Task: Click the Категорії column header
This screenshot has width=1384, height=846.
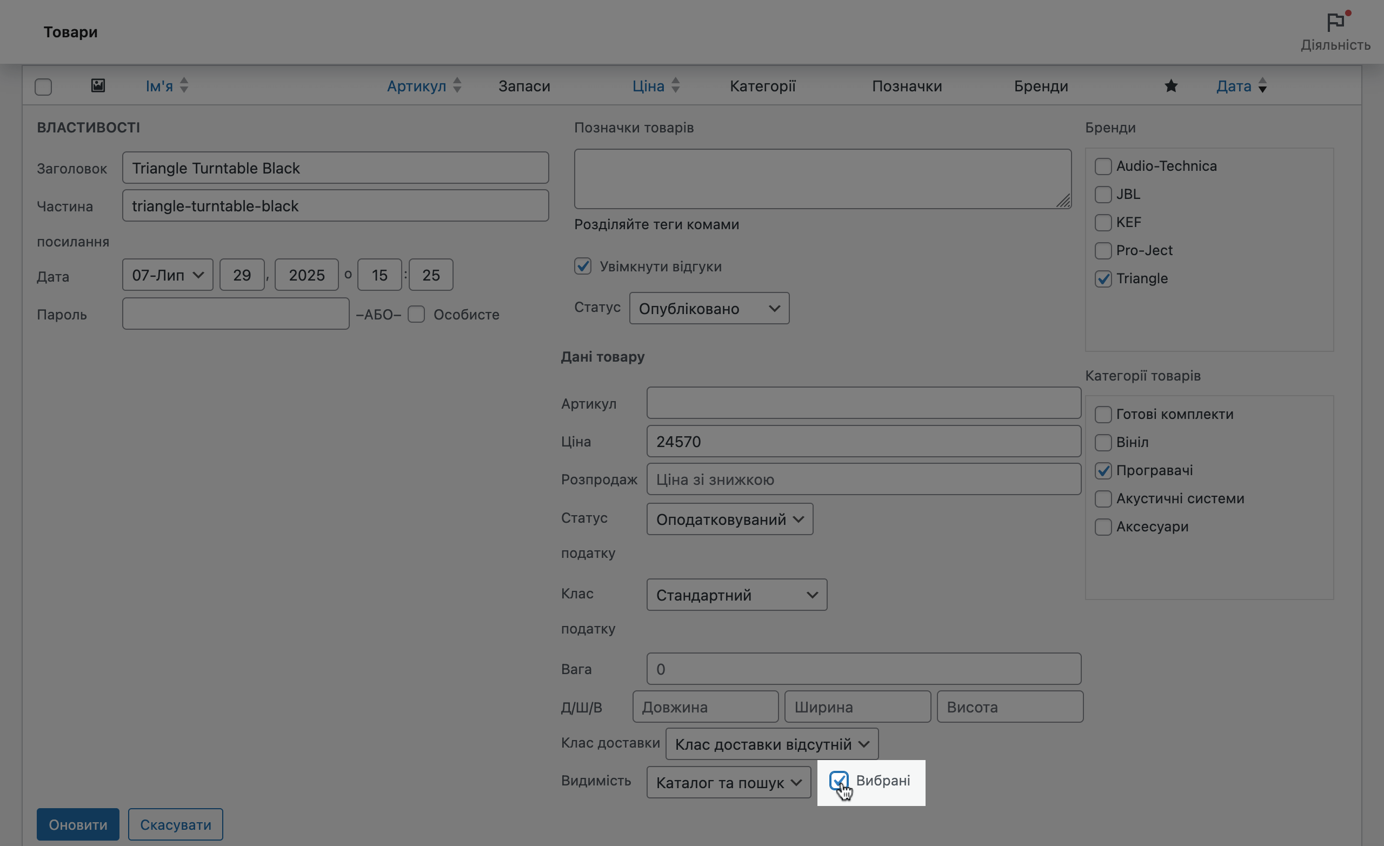Action: tap(762, 86)
